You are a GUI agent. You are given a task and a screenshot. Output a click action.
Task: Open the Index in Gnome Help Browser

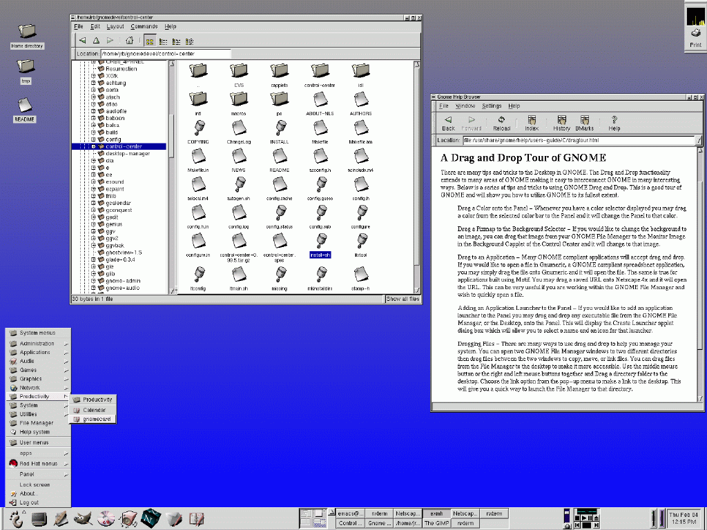tap(532, 123)
